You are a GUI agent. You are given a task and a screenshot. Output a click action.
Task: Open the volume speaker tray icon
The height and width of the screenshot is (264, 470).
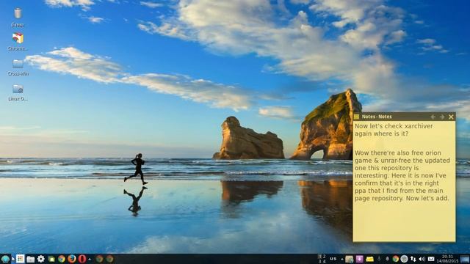[x=422, y=259]
